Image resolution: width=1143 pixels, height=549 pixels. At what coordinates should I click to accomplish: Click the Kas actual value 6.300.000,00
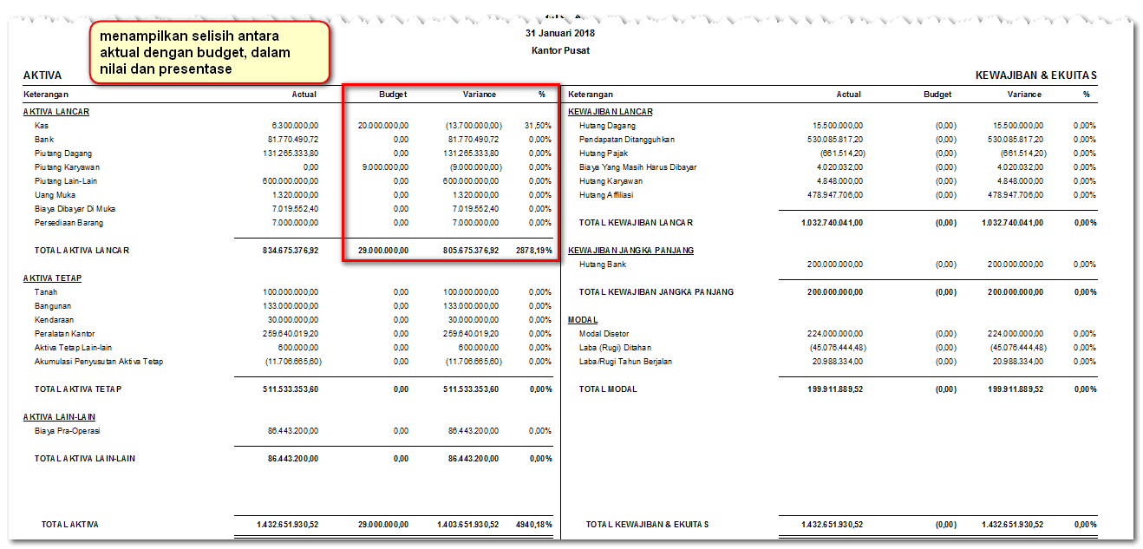click(295, 126)
